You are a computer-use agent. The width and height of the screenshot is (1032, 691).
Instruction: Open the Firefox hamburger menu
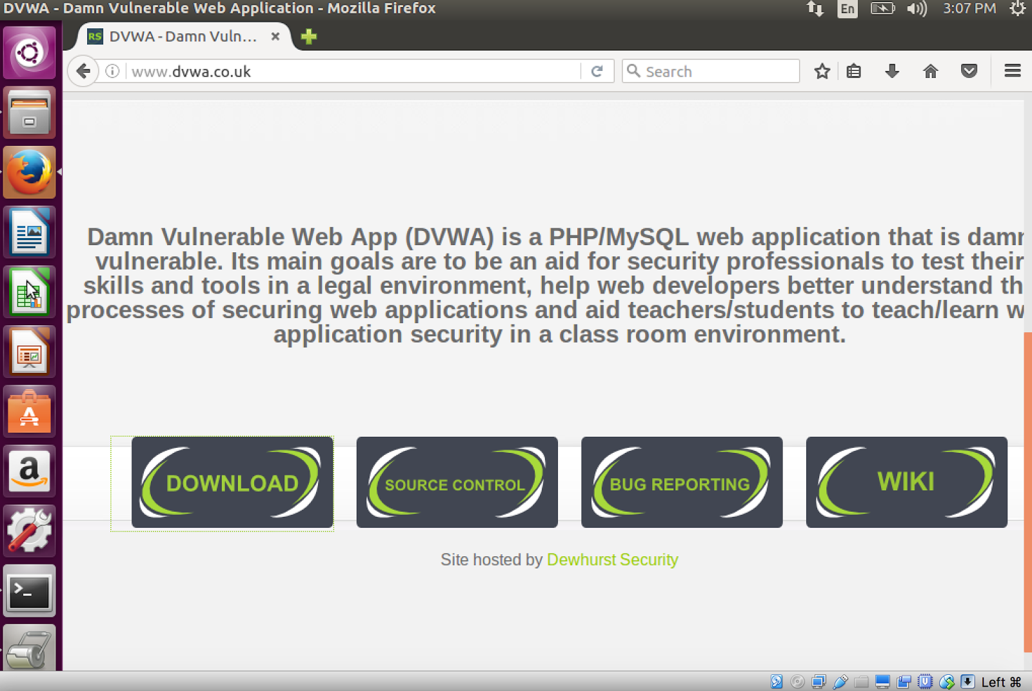click(1011, 71)
